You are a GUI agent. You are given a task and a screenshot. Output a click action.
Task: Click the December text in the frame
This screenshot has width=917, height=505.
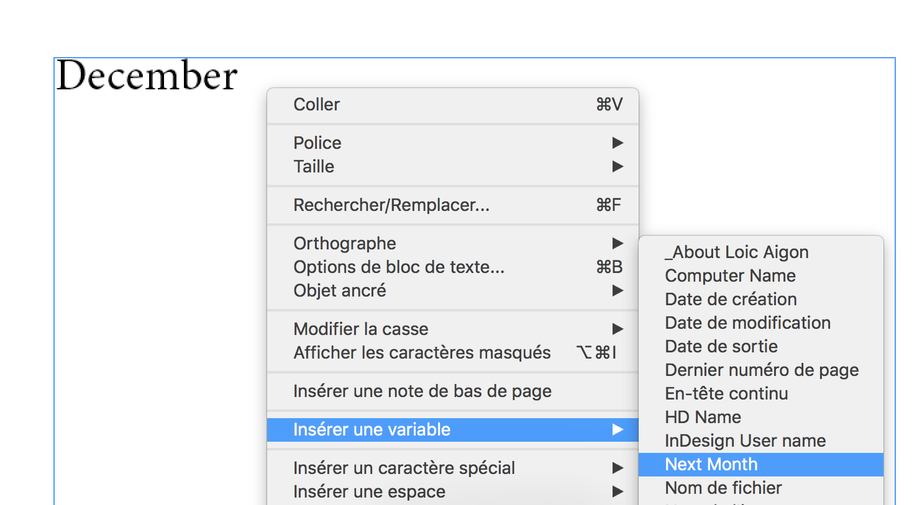[147, 76]
